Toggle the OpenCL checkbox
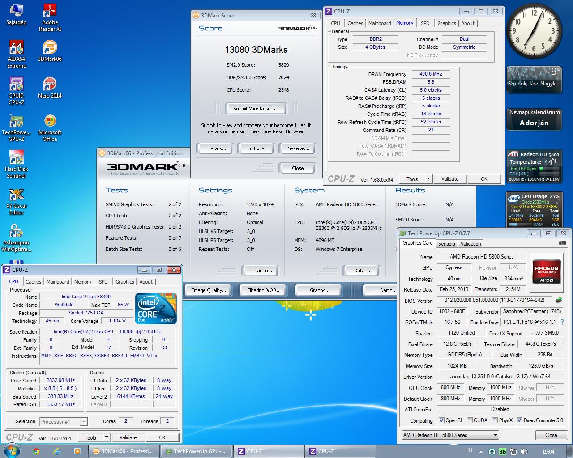Image resolution: width=573 pixels, height=458 pixels. click(x=441, y=420)
